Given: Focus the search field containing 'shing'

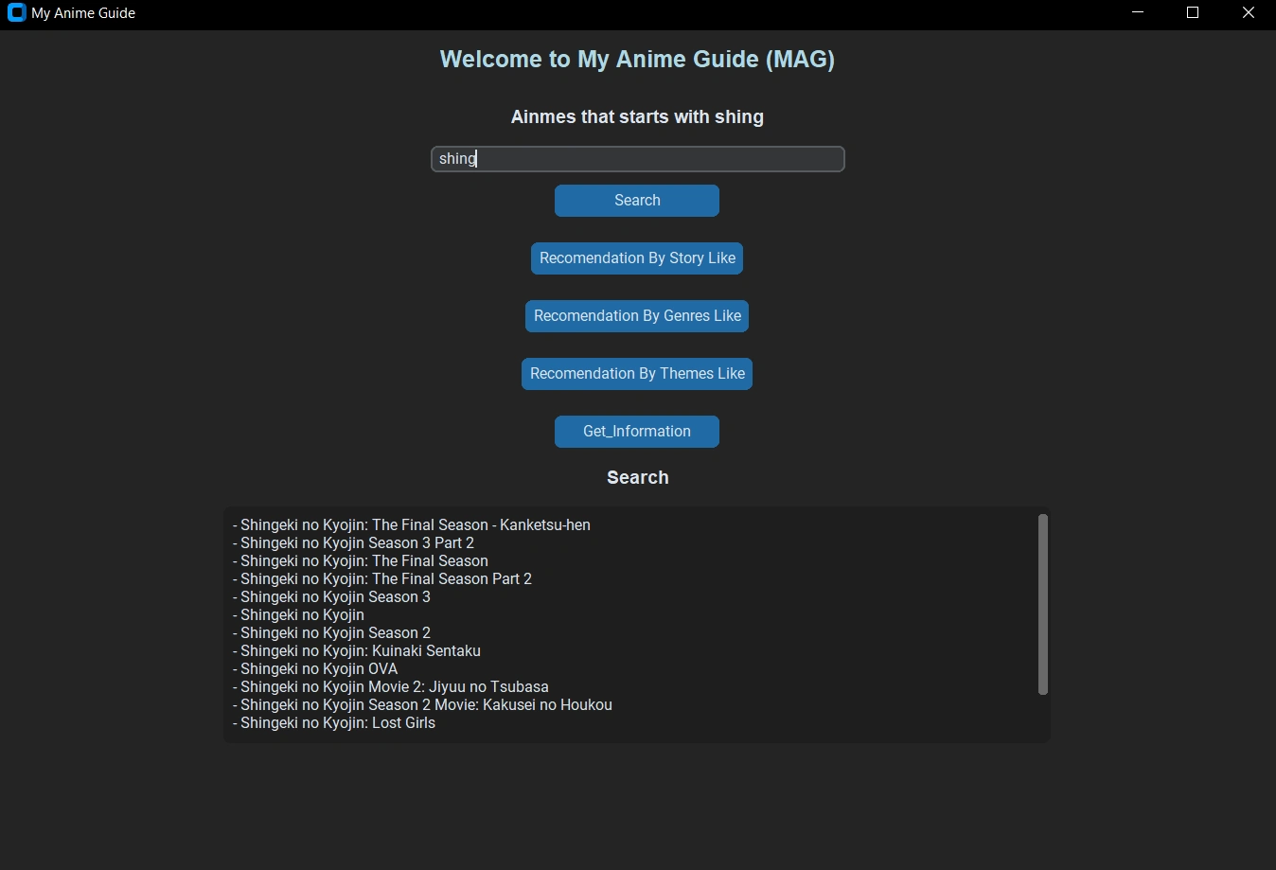Looking at the screenshot, I should pos(637,159).
